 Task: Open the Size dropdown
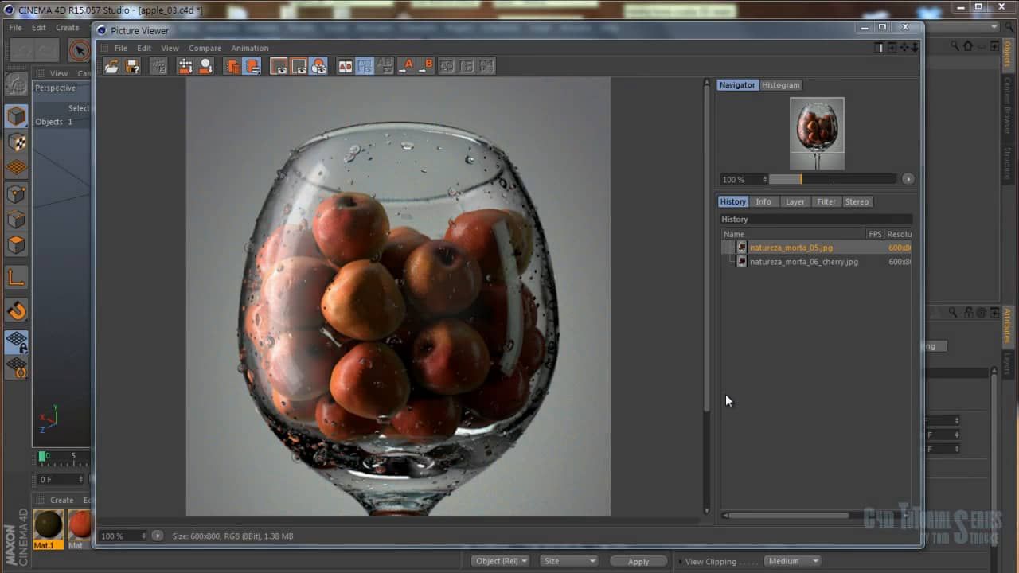(568, 561)
